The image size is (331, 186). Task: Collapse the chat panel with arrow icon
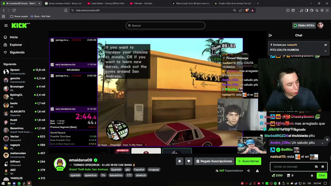pyautogui.click(x=270, y=35)
